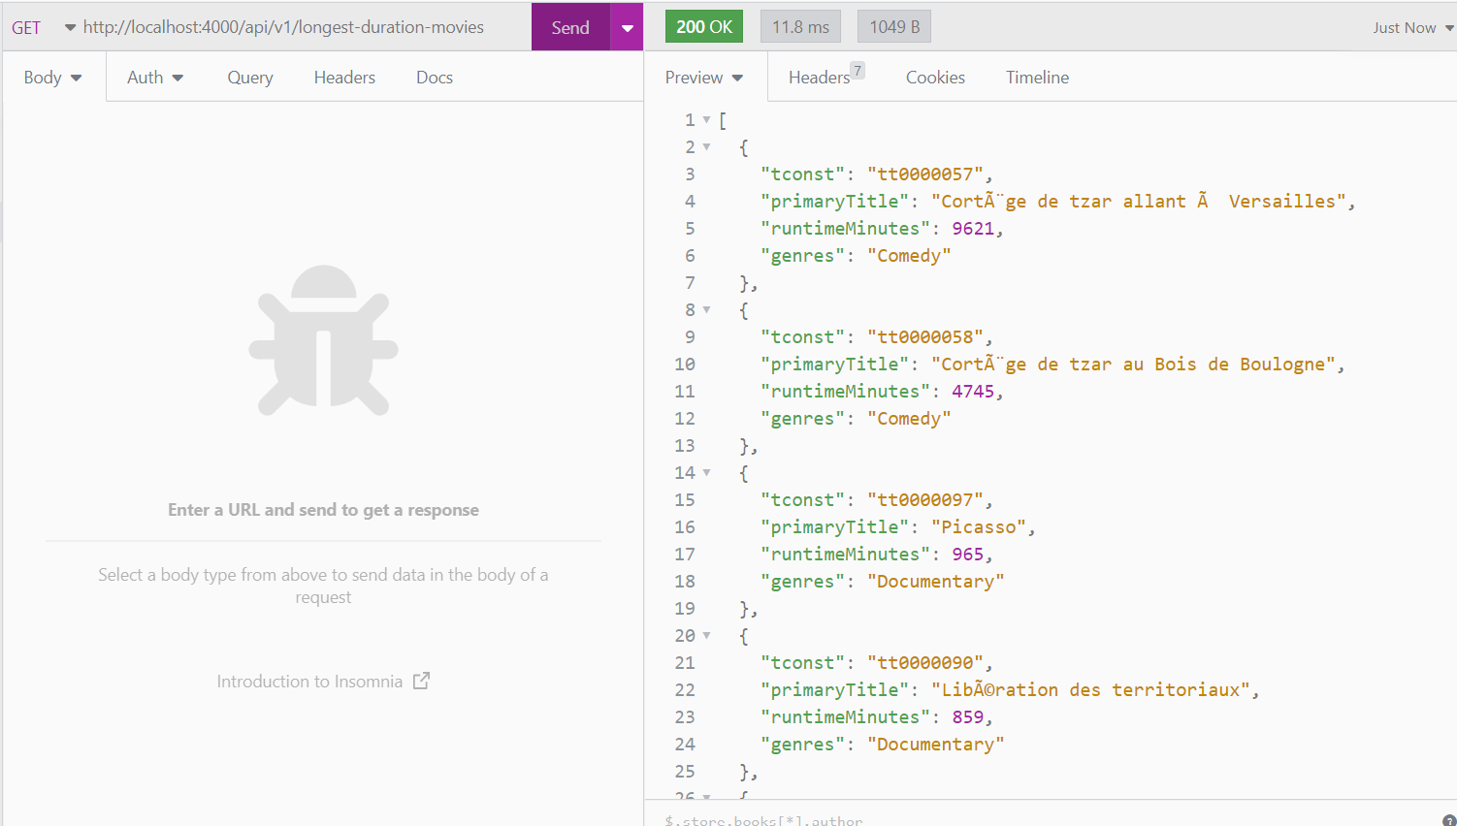Open the Send options dropdown arrow
Image resolution: width=1457 pixels, height=826 pixels.
click(627, 26)
